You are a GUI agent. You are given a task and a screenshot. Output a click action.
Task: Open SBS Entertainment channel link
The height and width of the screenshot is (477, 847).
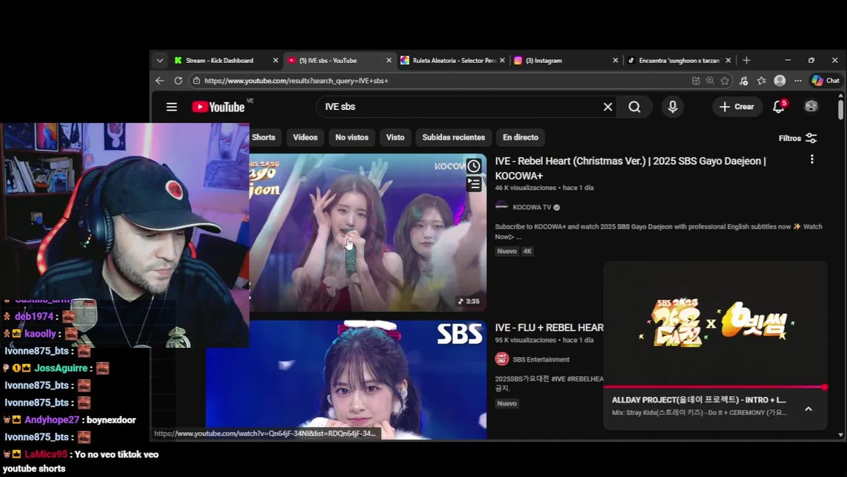541,359
